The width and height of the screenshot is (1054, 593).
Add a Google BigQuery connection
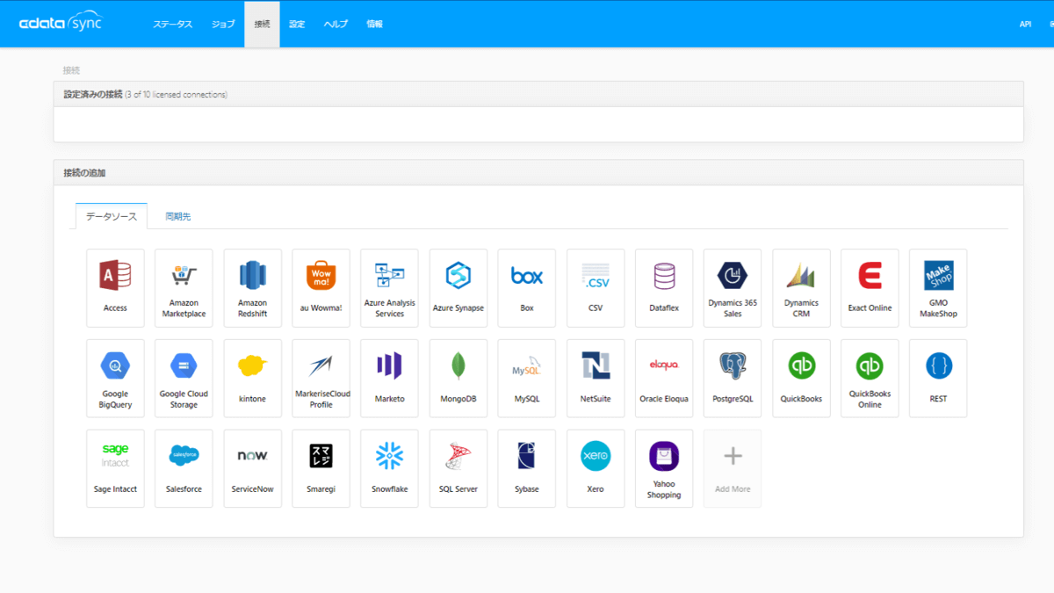click(115, 379)
